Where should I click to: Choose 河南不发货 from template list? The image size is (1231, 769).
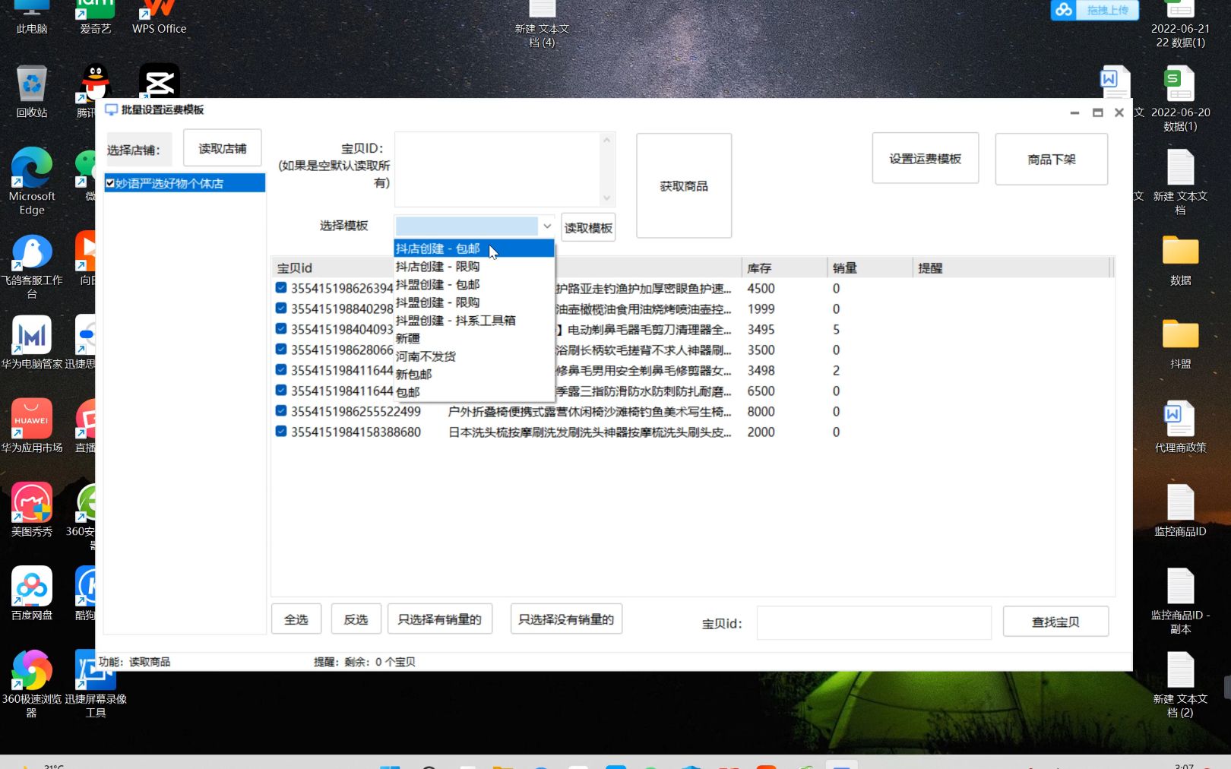pos(426,356)
